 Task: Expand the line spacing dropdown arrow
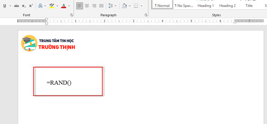[116, 6]
